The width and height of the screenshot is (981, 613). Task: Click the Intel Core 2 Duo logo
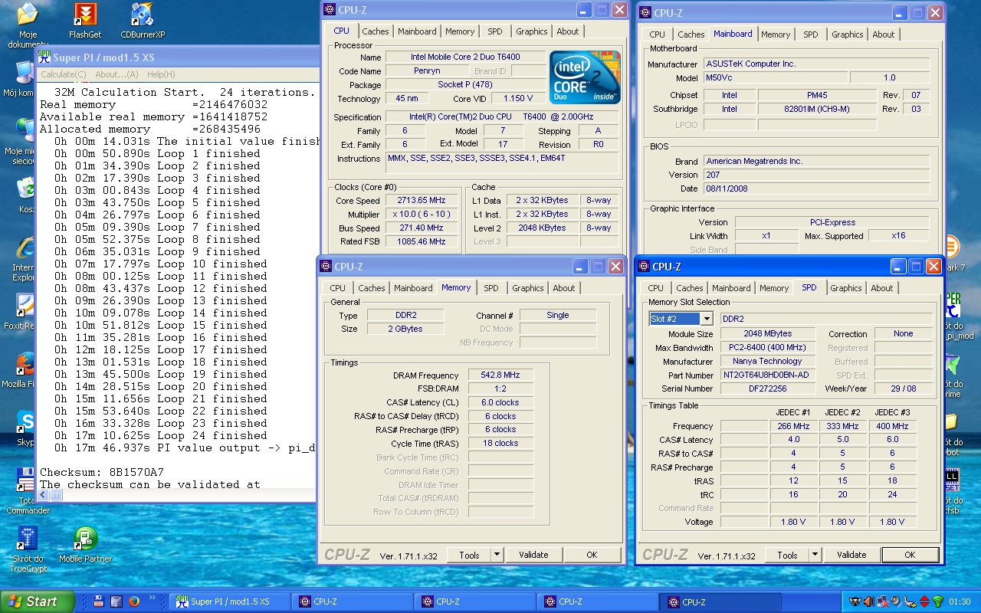[x=586, y=77]
